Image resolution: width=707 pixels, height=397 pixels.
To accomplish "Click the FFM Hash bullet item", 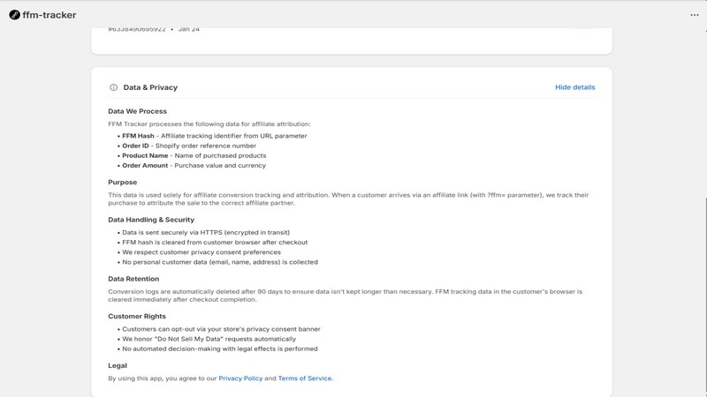I will click(215, 136).
